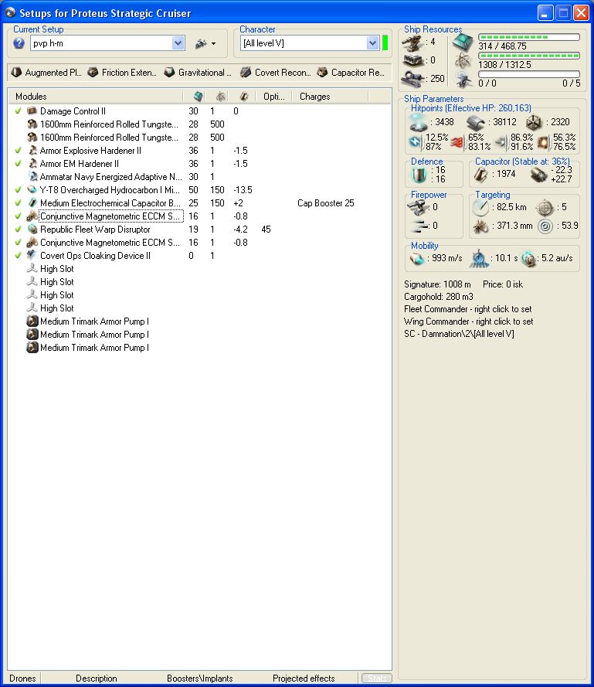Click the calibration icon showing 250
Viewport: 594px width, 687px height.
[412, 79]
